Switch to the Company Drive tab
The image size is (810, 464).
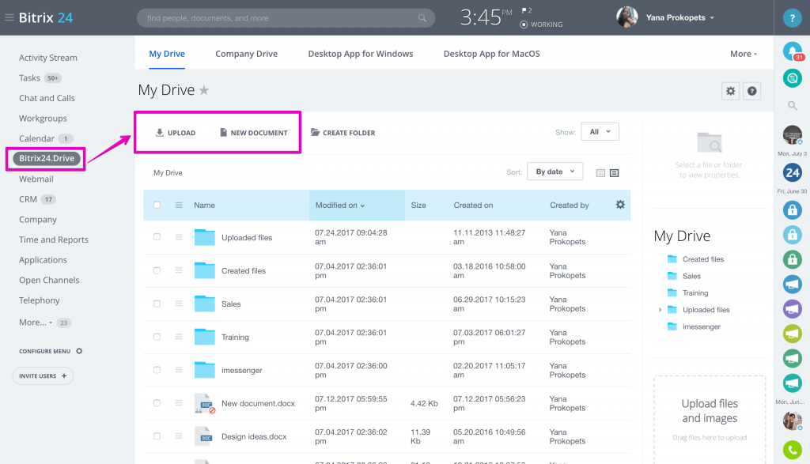coord(247,54)
